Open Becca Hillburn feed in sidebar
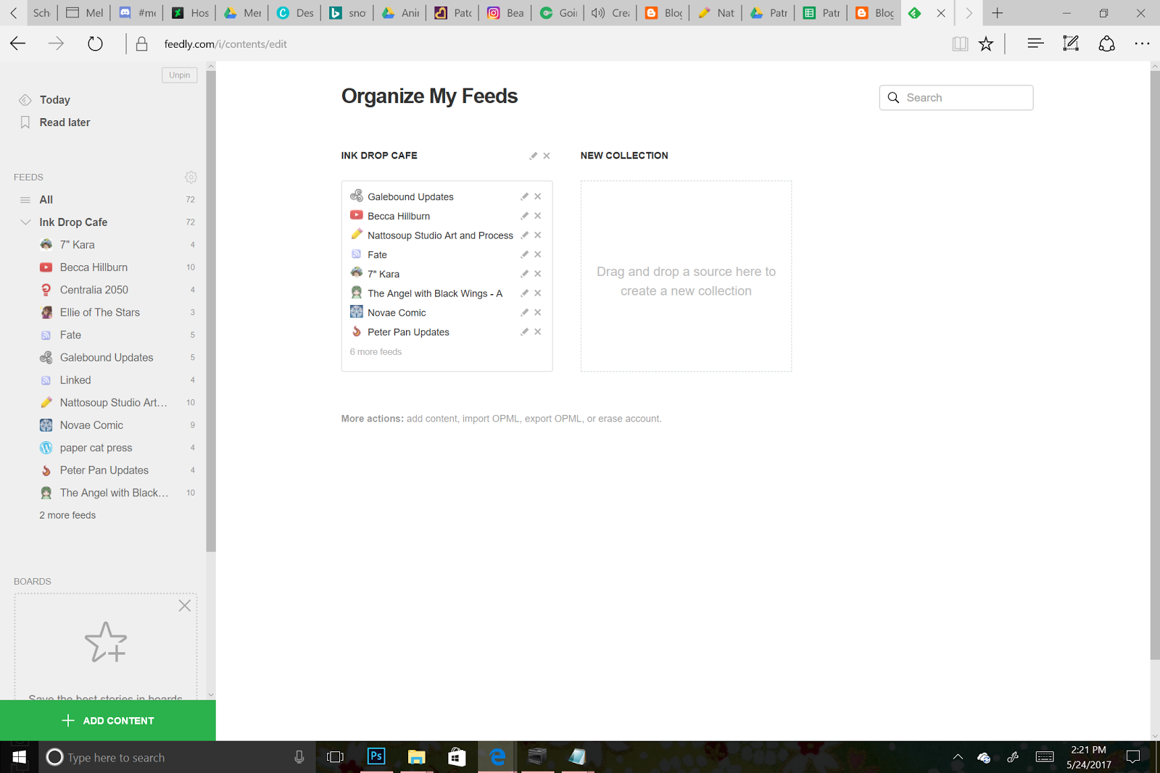1160x773 pixels. [x=94, y=267]
